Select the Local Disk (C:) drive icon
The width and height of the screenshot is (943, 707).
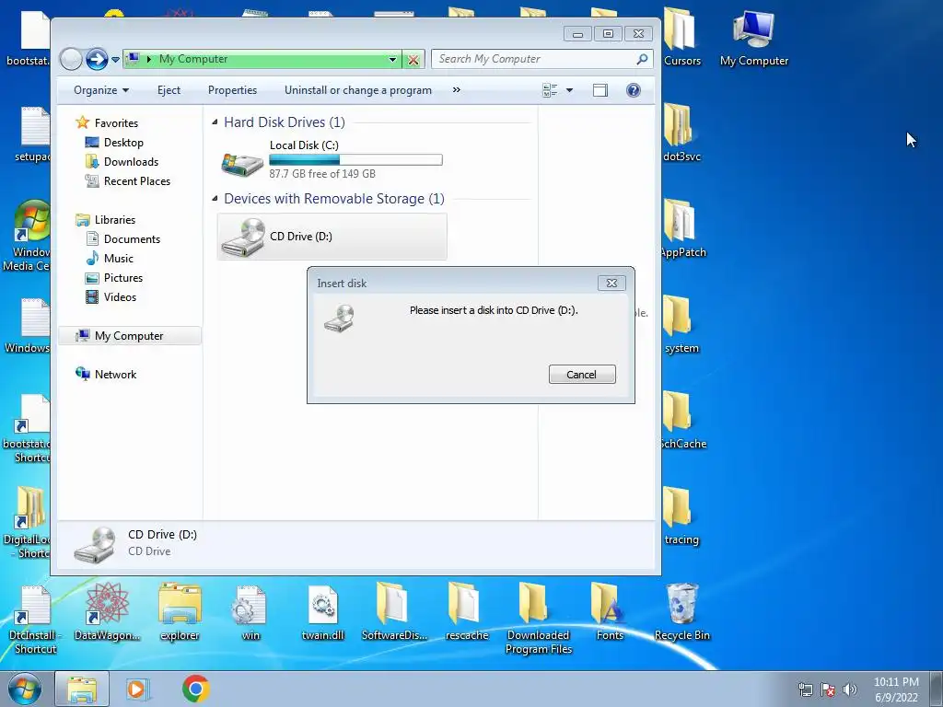click(x=242, y=162)
